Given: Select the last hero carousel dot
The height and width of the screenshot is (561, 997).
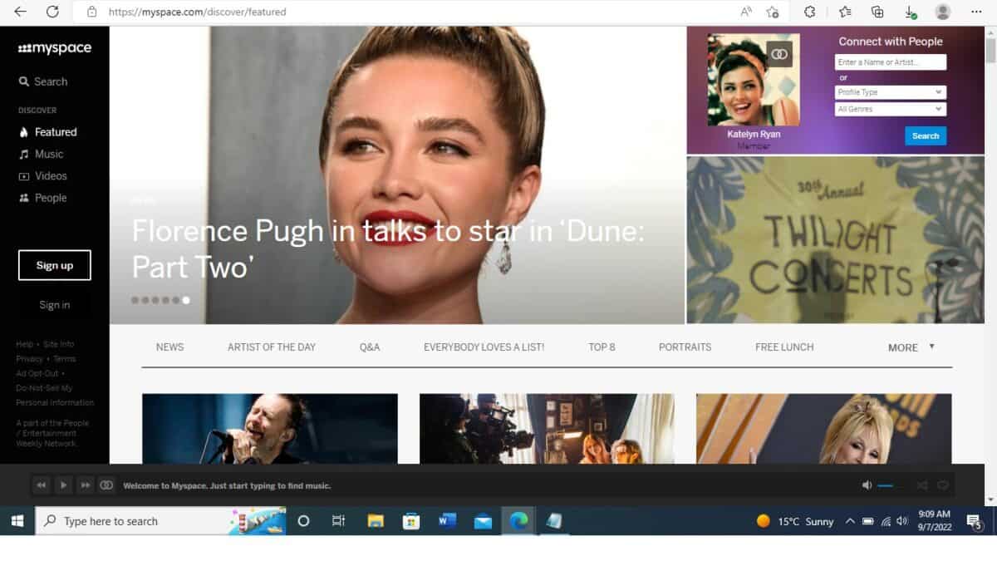Looking at the screenshot, I should click(186, 300).
